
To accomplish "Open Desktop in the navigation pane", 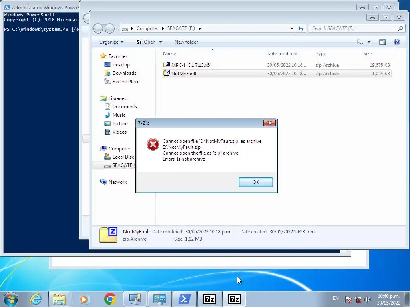I will [x=121, y=65].
